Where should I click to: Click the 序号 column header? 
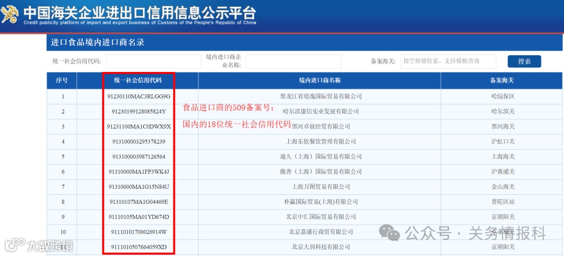coord(62,80)
